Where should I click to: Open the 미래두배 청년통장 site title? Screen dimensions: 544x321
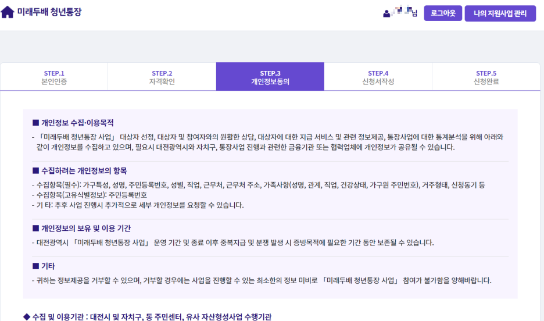tap(49, 12)
